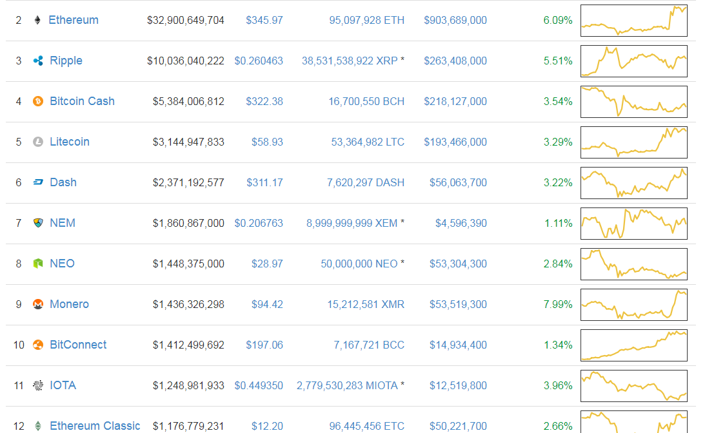Click Ethereum price $345.97
Screen dimensions: 705x433
pyautogui.click(x=264, y=20)
